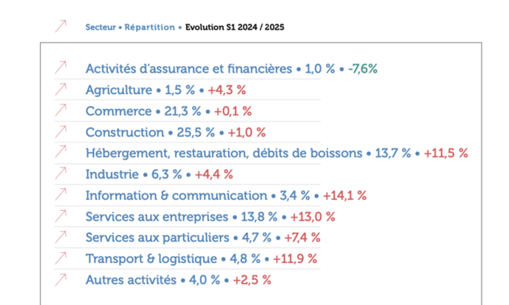Viewport: 509px width, 305px height.
Task: Click the Evolution S1 2024 / 2025 heading
Action: coord(235,27)
